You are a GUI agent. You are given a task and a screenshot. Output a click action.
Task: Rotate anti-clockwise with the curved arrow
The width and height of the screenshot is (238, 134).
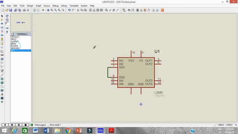pyautogui.click(x=7, y=20)
